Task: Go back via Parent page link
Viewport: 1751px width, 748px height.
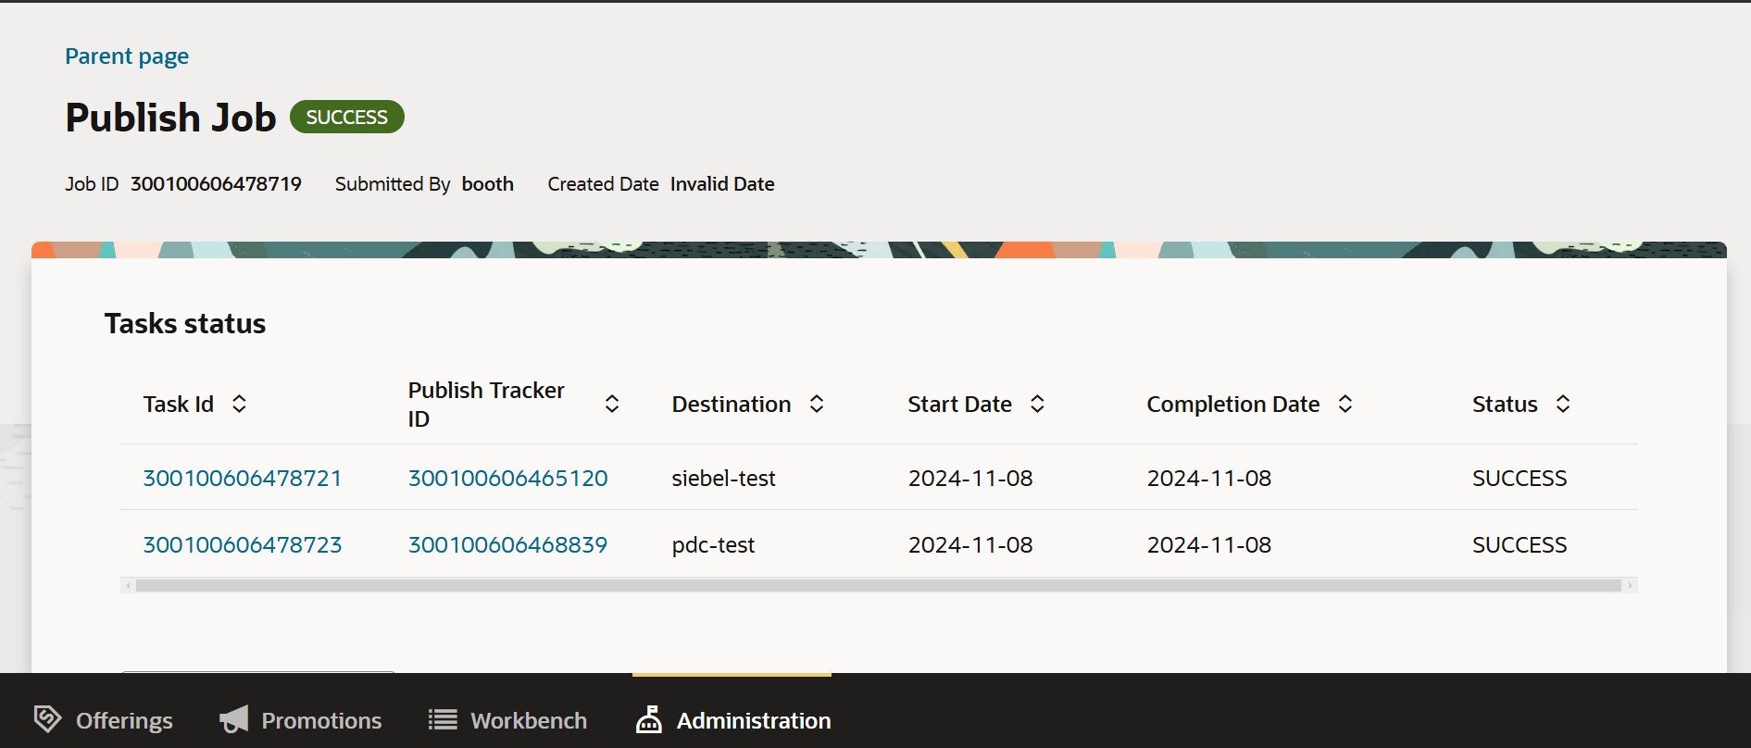Action: click(x=127, y=56)
